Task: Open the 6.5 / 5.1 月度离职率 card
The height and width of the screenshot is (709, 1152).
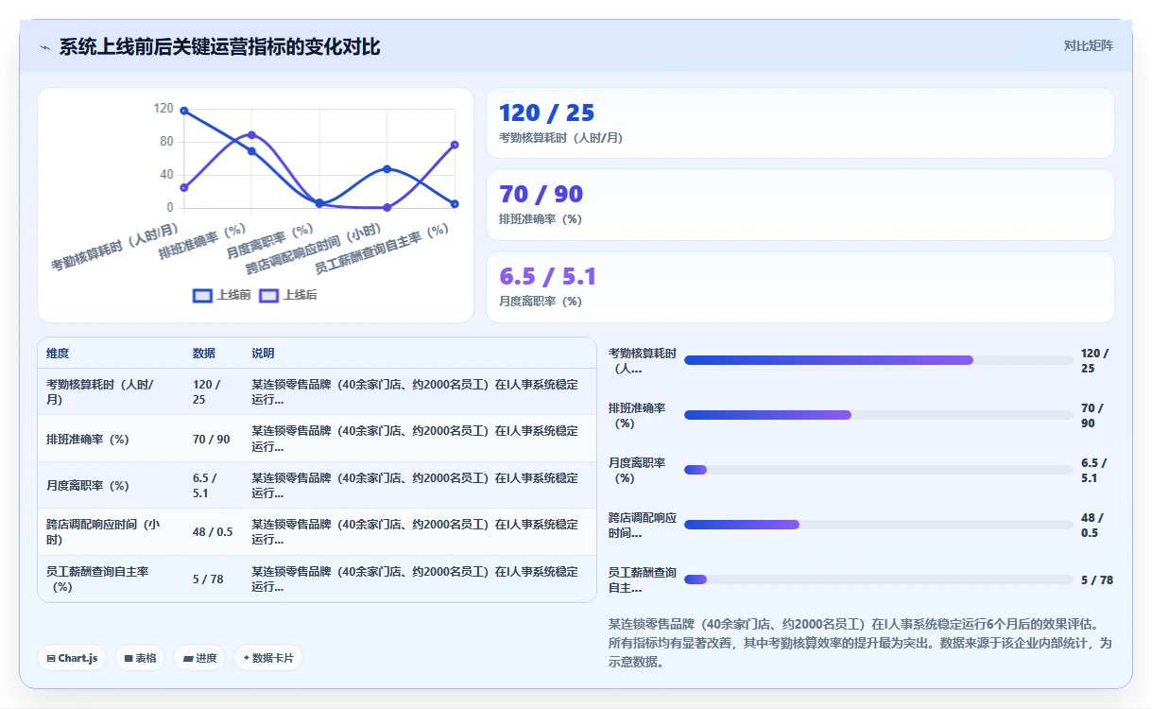Action: (x=800, y=286)
